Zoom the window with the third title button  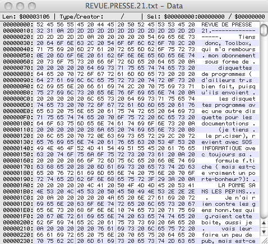pyautogui.click(x=32, y=6)
